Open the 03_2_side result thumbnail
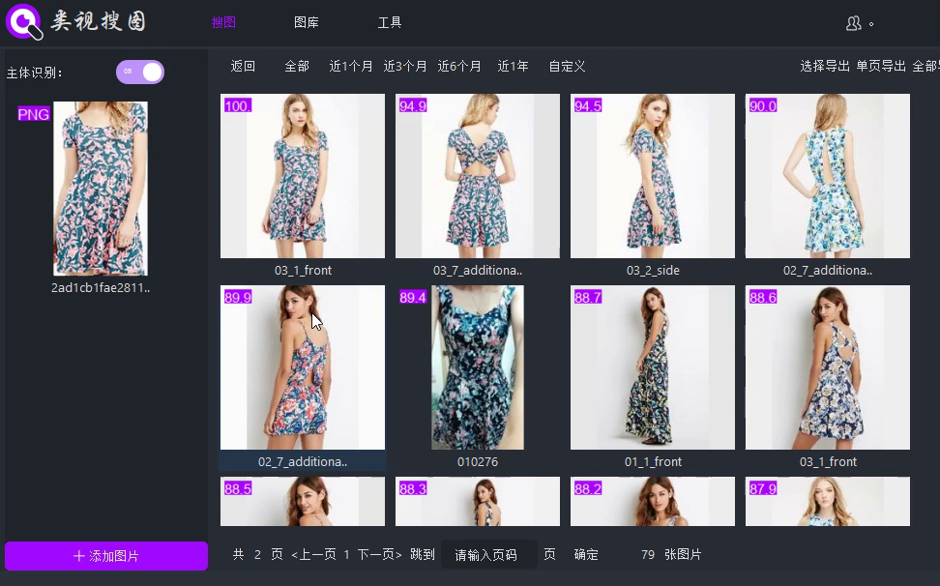The width and height of the screenshot is (940, 586). tap(653, 176)
